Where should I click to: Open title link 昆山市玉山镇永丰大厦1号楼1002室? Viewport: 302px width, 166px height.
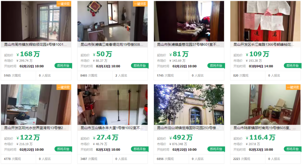pos(112,128)
